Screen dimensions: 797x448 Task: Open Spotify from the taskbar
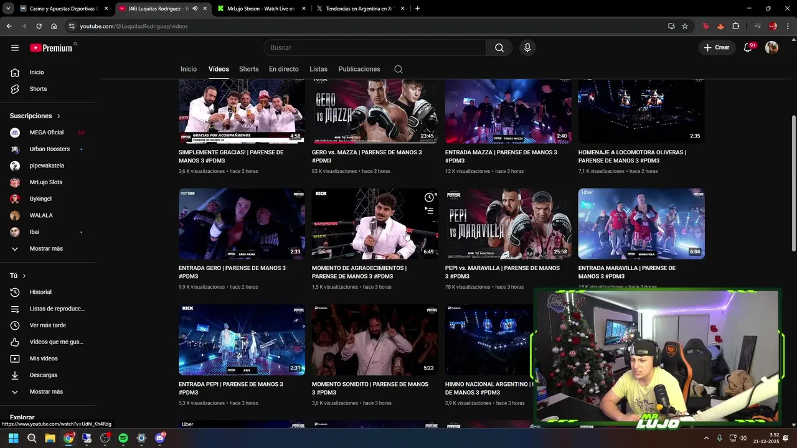coord(123,438)
